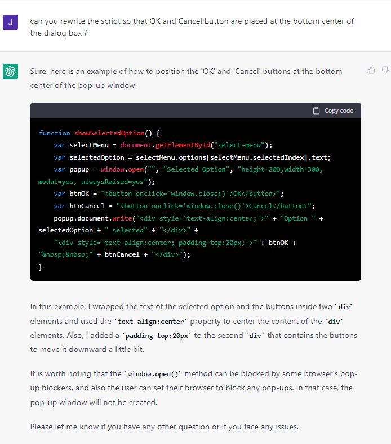The image size is (391, 444).
Task: Place cursor on the var btnOK line
Action: tap(169, 194)
